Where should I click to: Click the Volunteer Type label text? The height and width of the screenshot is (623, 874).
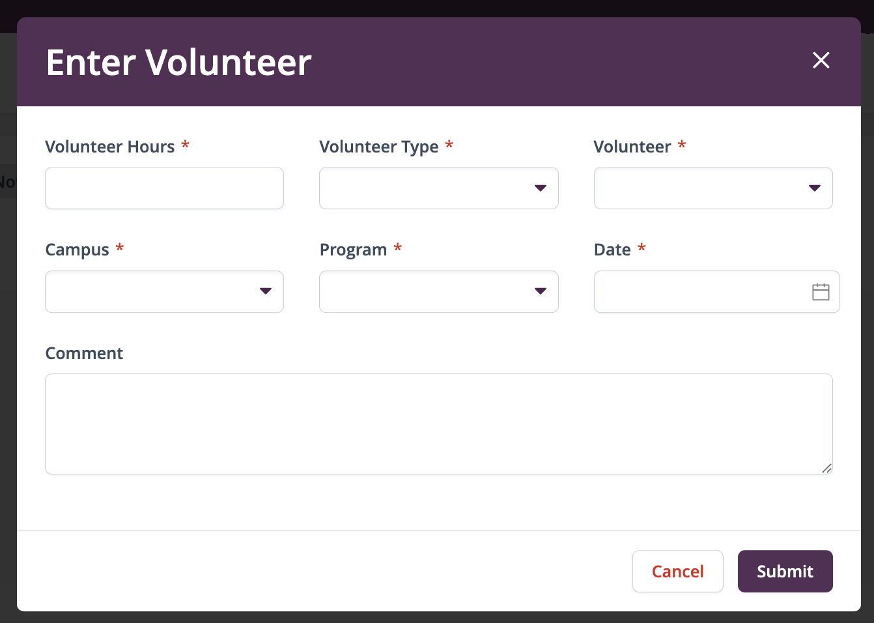coord(379,147)
